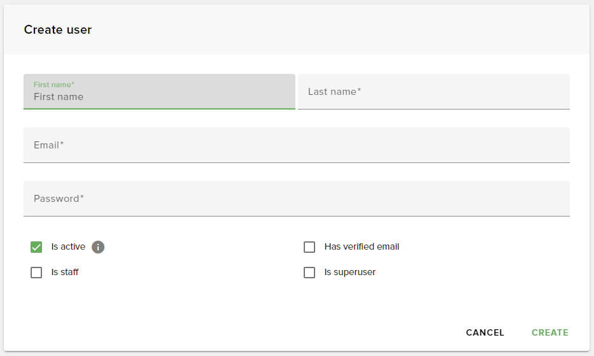Dismiss the dialog with CANCEL

pos(485,332)
